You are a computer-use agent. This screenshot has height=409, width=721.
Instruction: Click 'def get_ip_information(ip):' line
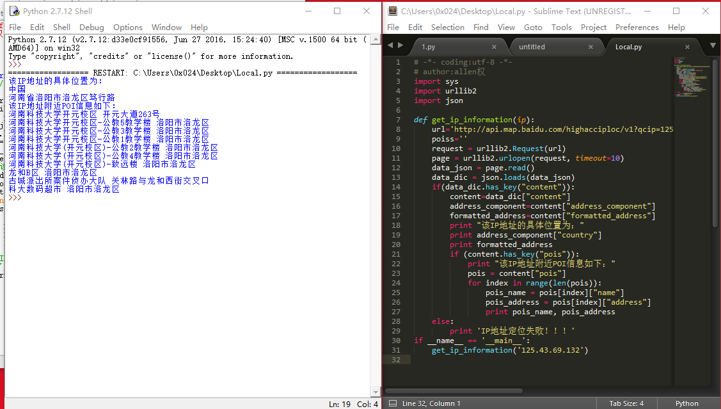[473, 120]
